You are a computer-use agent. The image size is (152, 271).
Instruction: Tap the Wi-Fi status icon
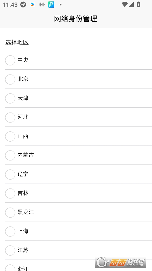click(x=125, y=5)
